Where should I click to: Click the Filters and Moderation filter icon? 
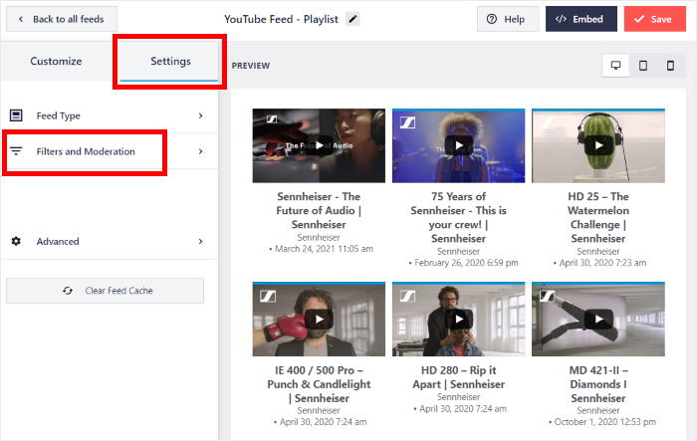[x=16, y=151]
